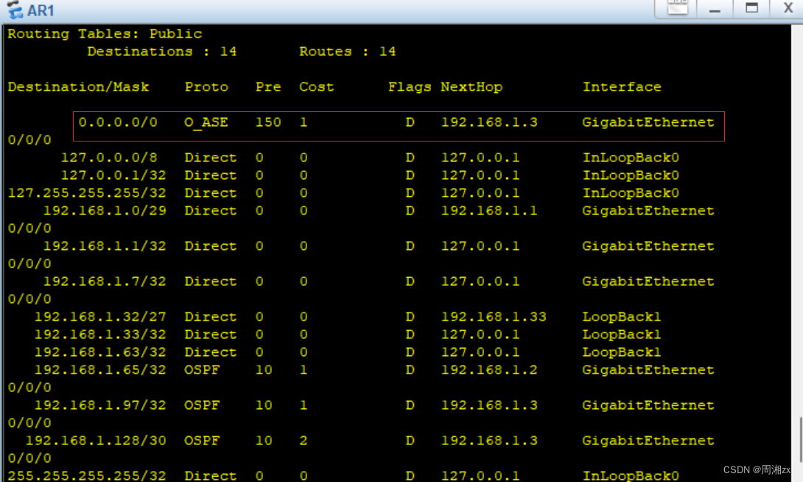Viewport: 803px width, 482px height.
Task: Click the Interface column header
Action: click(623, 87)
